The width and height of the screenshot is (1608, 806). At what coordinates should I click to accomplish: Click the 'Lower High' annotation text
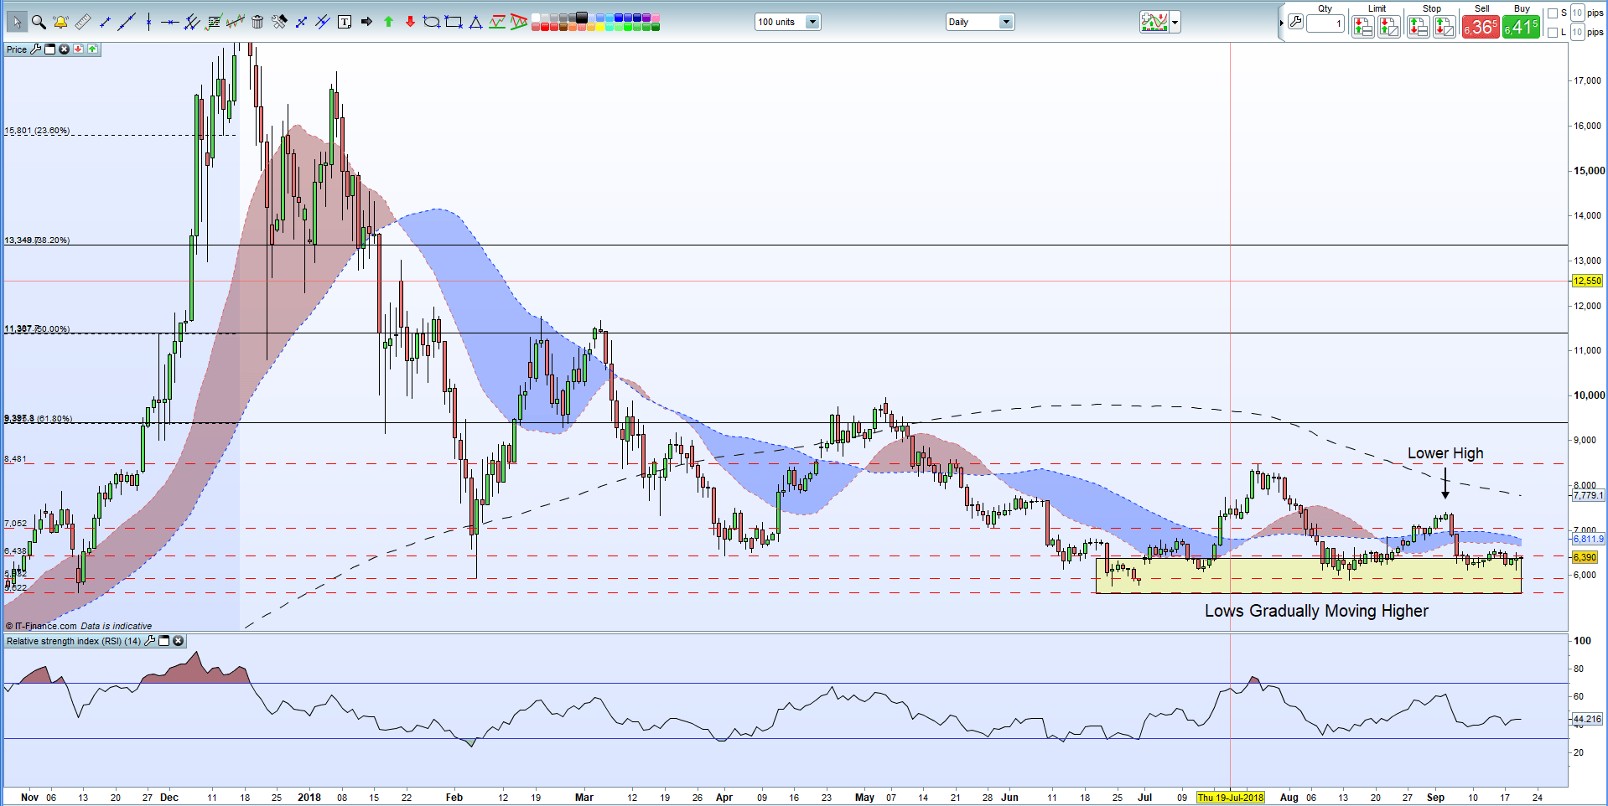[1445, 453]
